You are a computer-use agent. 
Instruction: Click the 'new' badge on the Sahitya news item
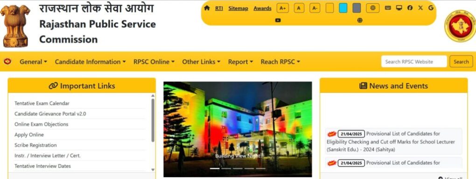click(x=331, y=134)
